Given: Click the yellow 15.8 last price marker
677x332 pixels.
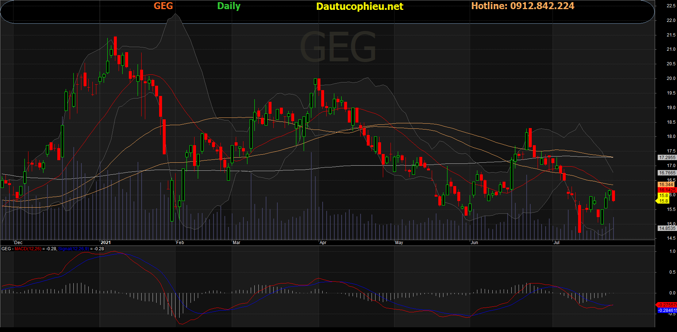Looking at the screenshot, I should coord(663,196).
